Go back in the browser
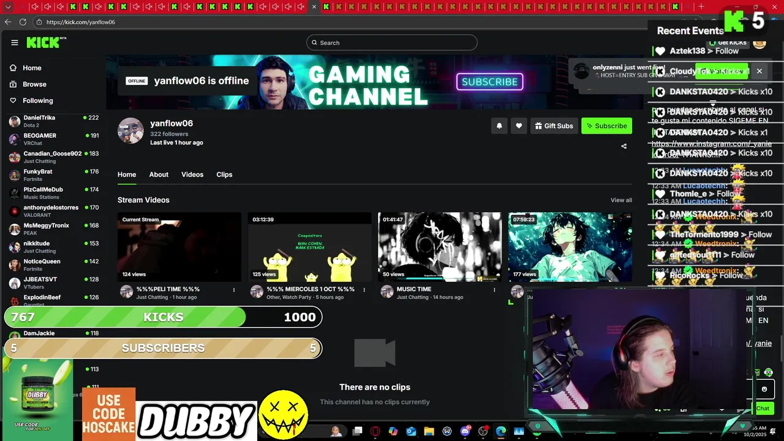The height and width of the screenshot is (441, 784). pos(8,22)
